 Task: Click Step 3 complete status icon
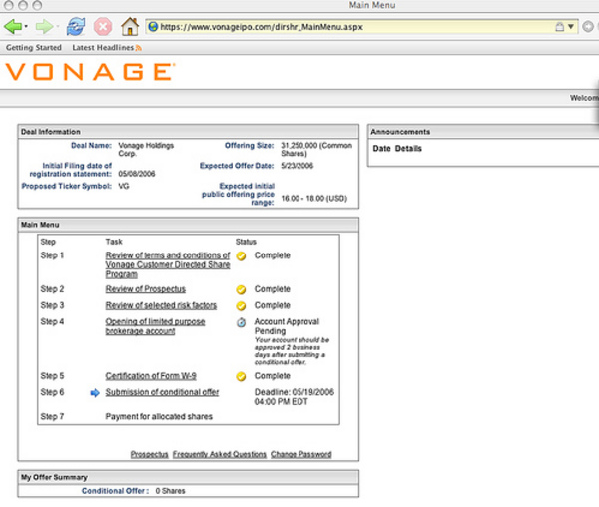(241, 306)
